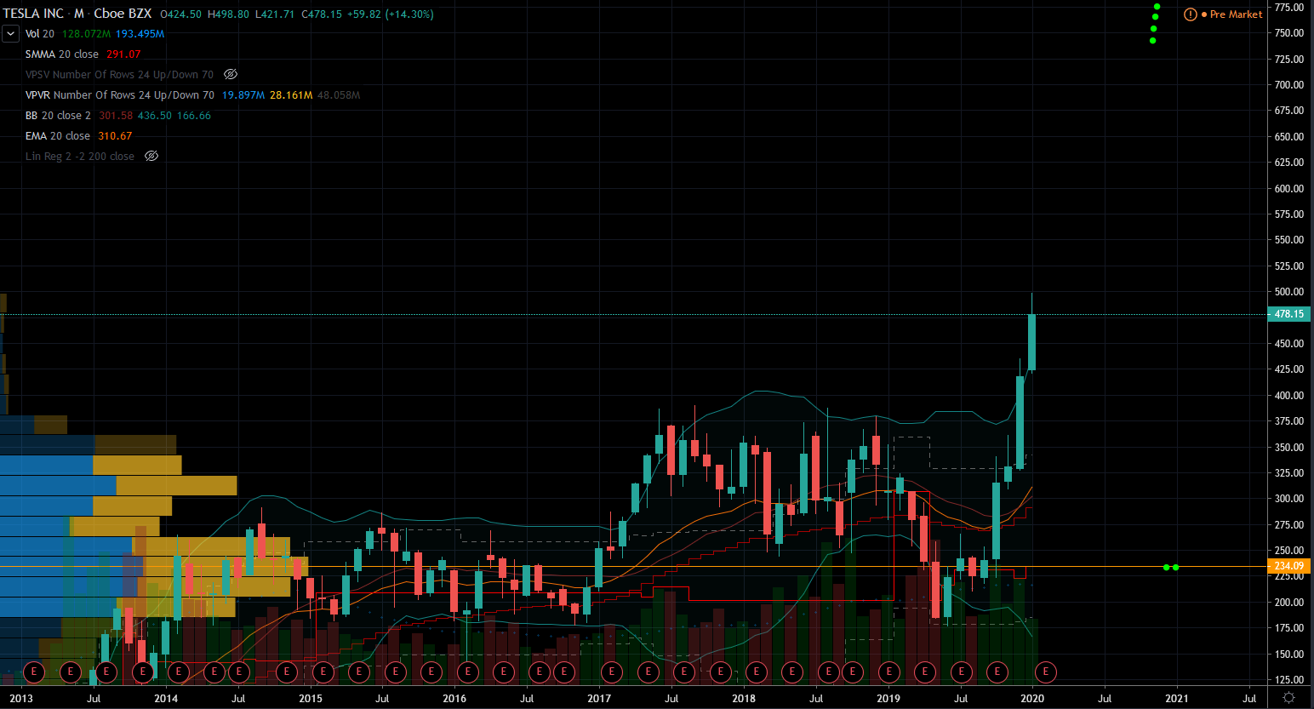Click the EMA value 310.67
Viewport: 1314px width, 709px height.
[x=115, y=136]
